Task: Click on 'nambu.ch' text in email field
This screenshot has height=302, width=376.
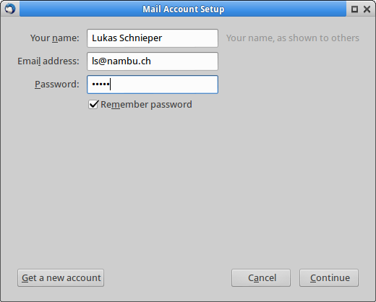Action: point(129,61)
